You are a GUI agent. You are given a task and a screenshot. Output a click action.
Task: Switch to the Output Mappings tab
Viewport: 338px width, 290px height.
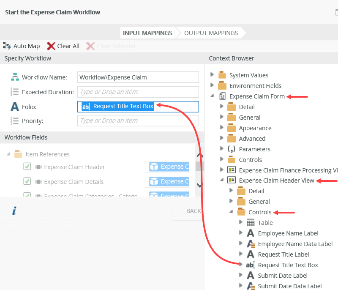[x=211, y=33]
